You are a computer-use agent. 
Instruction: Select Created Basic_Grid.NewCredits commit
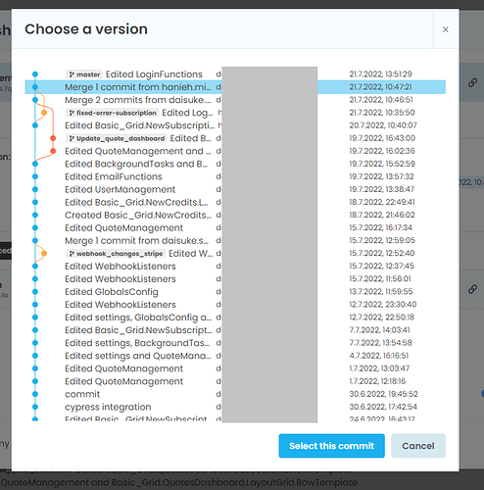point(235,216)
